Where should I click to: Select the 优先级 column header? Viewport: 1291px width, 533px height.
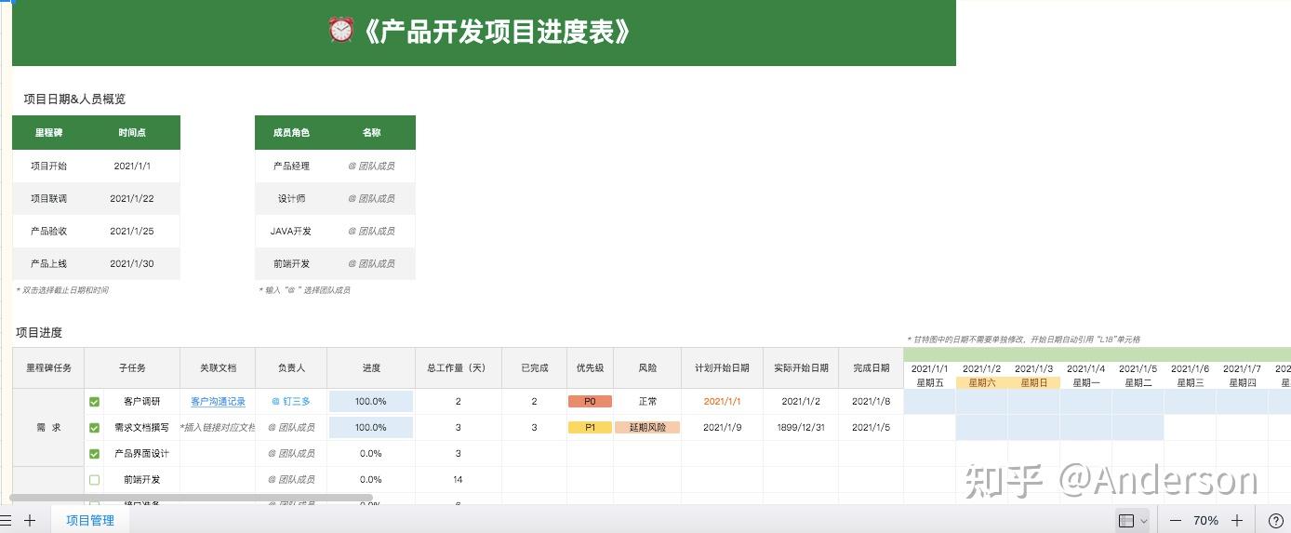590,368
